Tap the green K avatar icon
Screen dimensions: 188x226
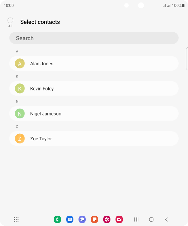(x=20, y=89)
